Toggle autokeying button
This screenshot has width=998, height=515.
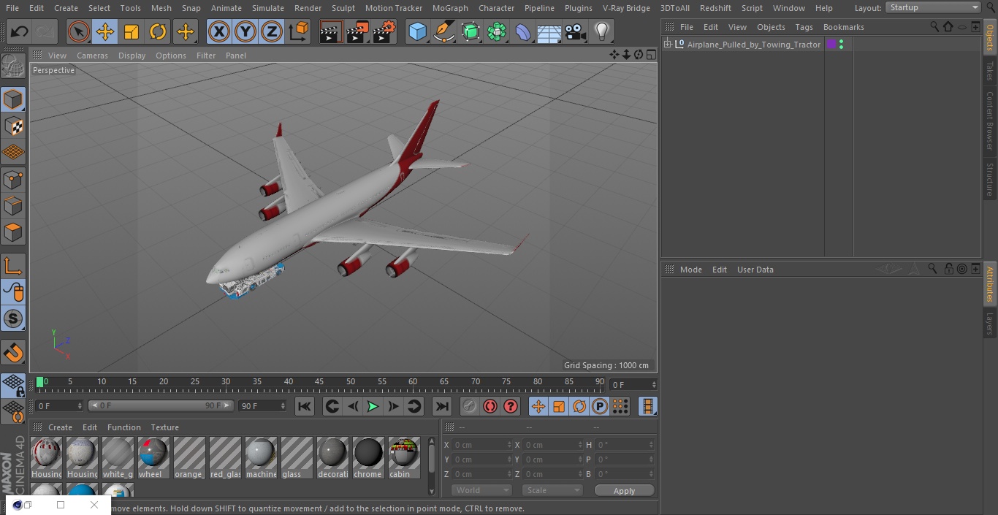coord(490,406)
